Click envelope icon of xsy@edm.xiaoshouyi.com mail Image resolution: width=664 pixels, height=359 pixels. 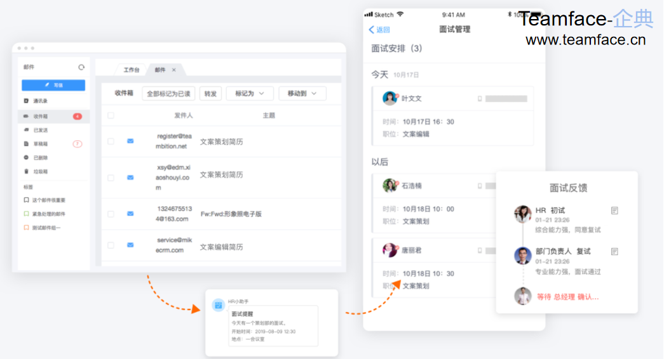pyautogui.click(x=130, y=178)
